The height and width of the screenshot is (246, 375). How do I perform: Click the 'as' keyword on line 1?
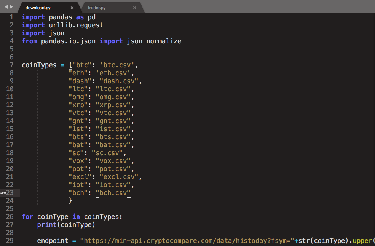80,17
